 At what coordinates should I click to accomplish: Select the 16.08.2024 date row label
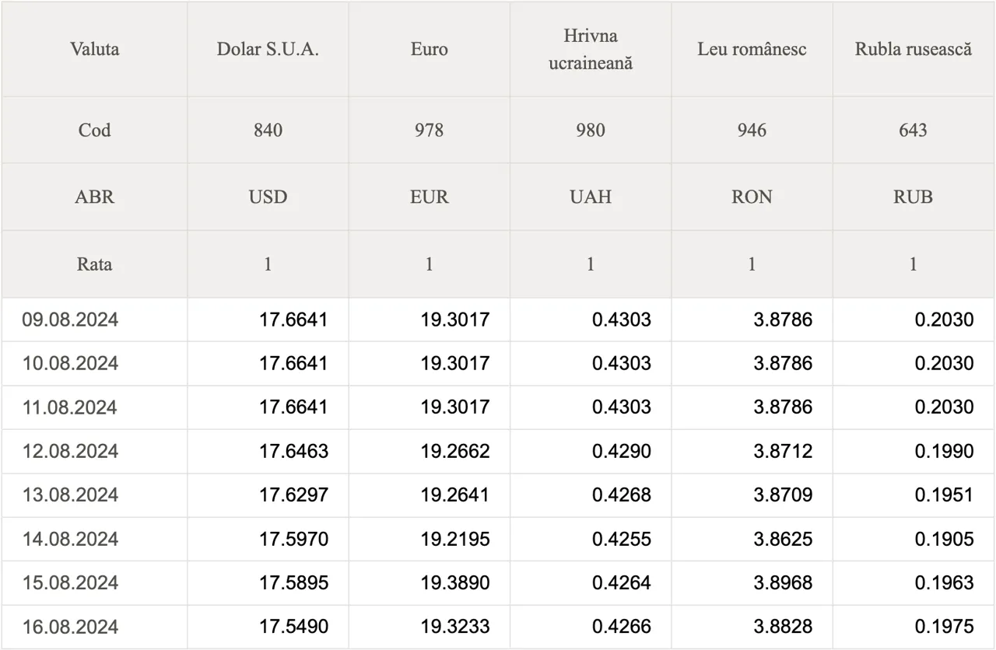70,627
